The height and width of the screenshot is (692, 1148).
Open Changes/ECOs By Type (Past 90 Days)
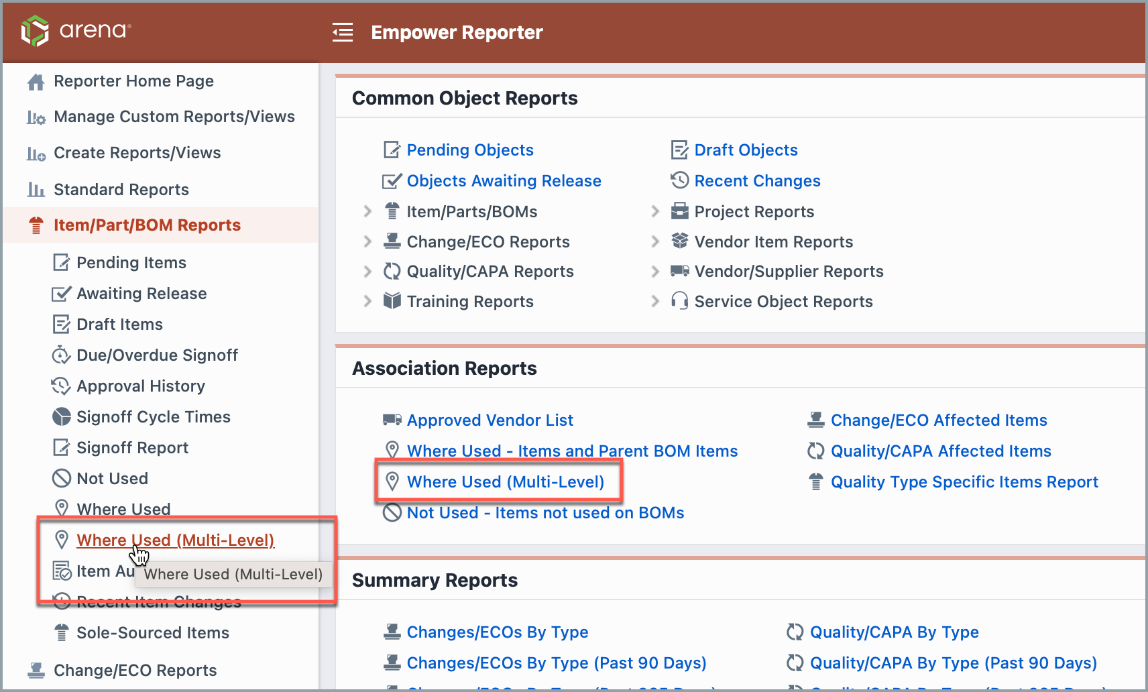pos(556,662)
